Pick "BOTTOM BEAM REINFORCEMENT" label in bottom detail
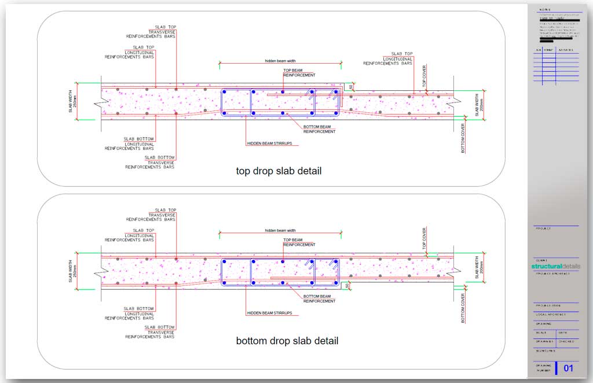The image size is (593, 383). click(319, 299)
